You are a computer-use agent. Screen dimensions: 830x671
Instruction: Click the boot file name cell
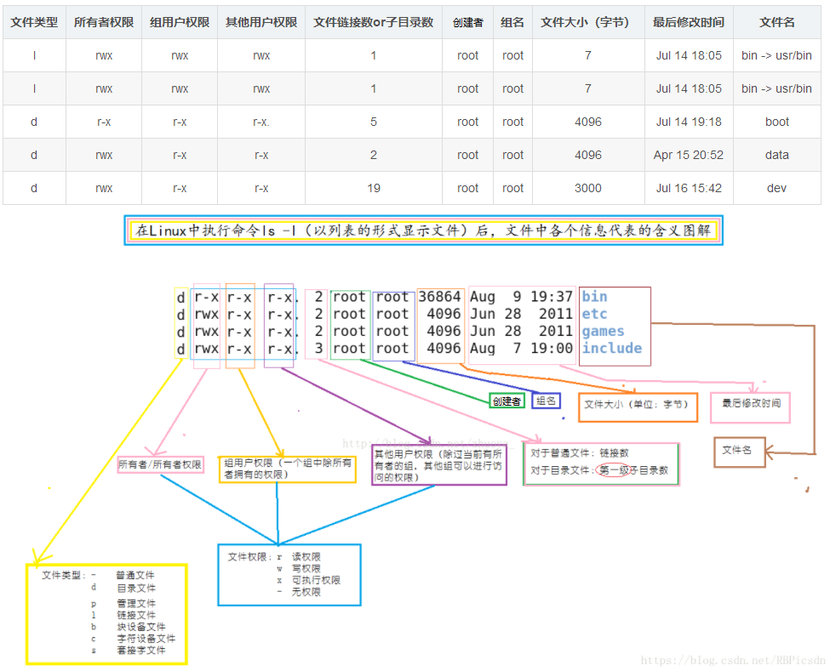point(776,122)
